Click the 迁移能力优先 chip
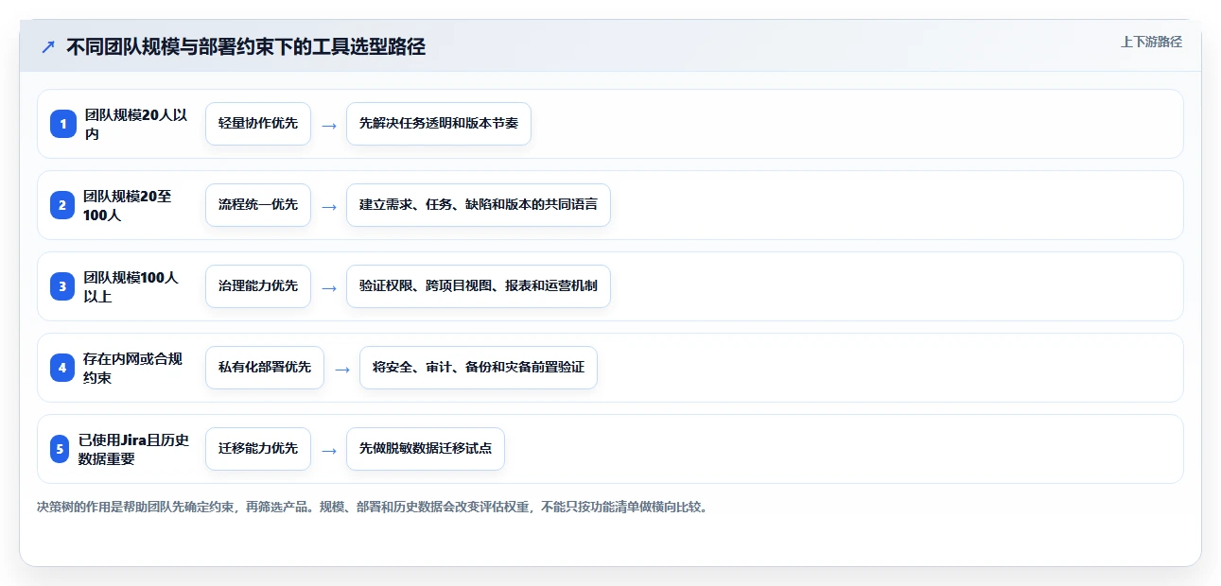Viewport: 1221px width, 586px height. [258, 449]
